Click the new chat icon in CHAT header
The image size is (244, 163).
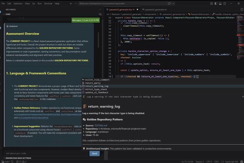(x=100, y=14)
